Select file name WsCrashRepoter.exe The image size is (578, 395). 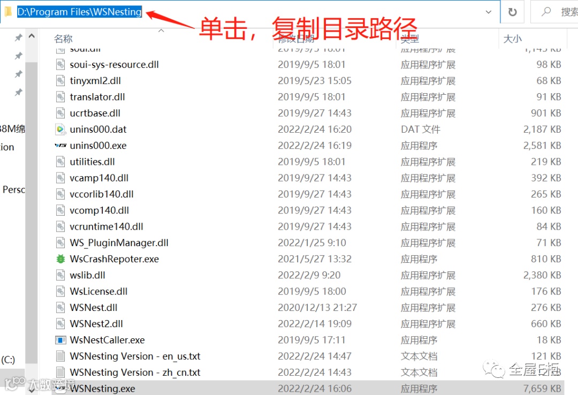[x=115, y=259]
